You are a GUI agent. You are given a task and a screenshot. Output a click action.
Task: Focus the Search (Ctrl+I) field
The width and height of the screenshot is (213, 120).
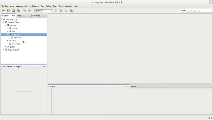199,11
